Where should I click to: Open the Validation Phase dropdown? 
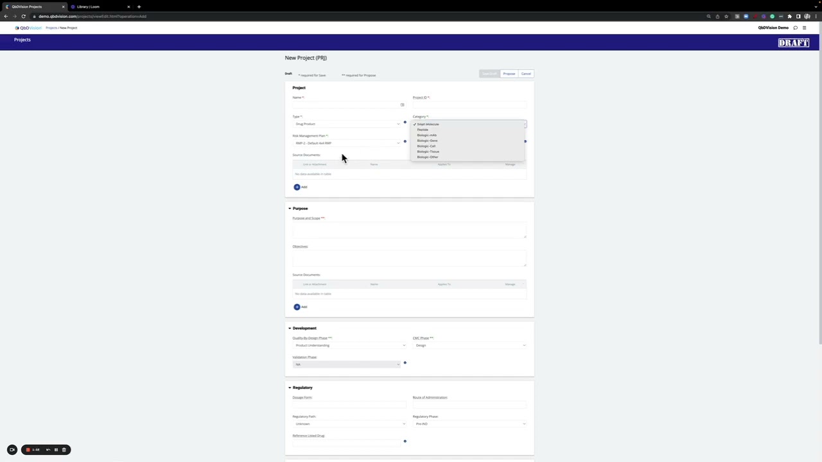tap(347, 364)
